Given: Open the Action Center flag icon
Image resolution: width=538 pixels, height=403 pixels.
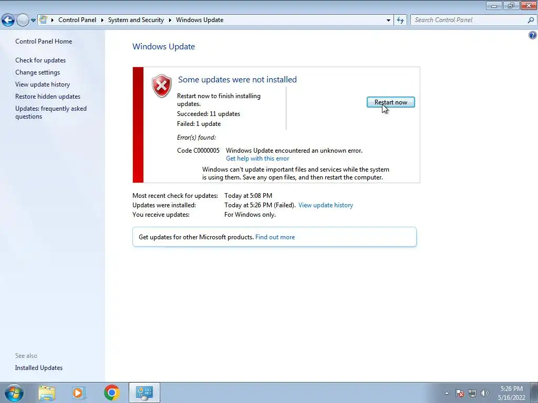Looking at the screenshot, I should point(460,393).
